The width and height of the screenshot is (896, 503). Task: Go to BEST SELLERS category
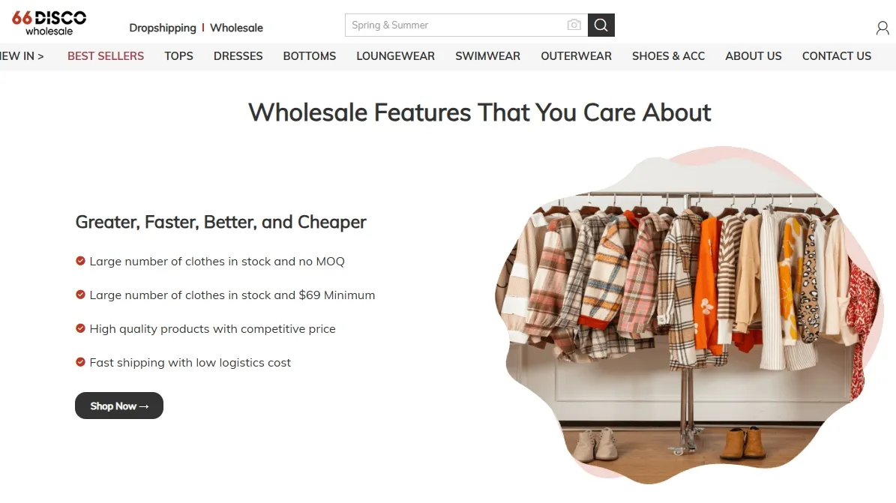tap(106, 56)
